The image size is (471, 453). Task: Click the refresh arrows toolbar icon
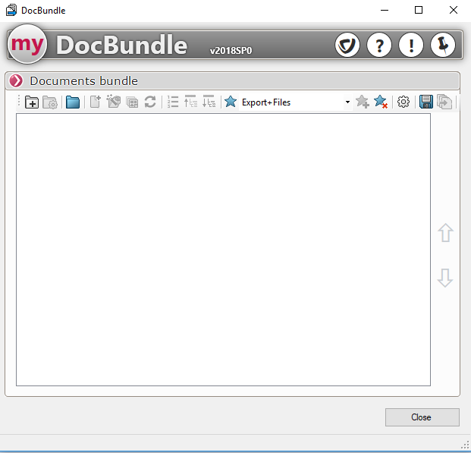[150, 102]
